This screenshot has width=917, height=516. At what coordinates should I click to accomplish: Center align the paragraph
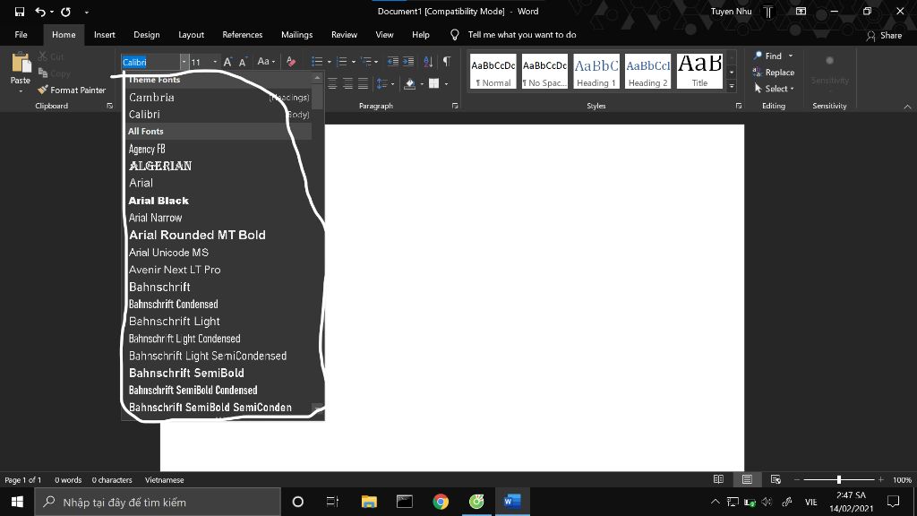tap(333, 83)
